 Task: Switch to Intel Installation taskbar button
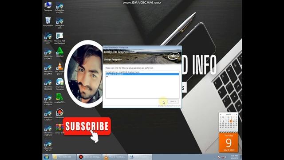point(140,157)
